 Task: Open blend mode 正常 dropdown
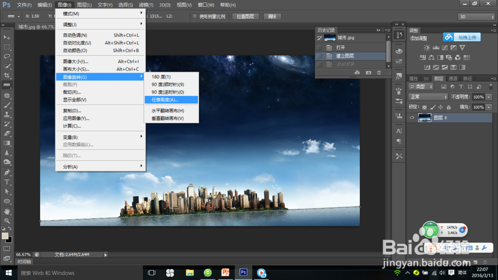tap(428, 97)
